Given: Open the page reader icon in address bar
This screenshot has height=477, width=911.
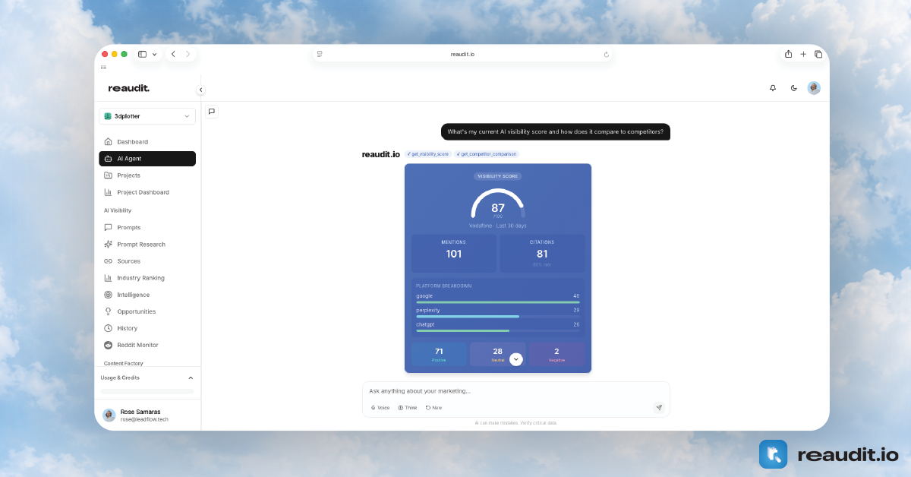Looking at the screenshot, I should (x=320, y=54).
